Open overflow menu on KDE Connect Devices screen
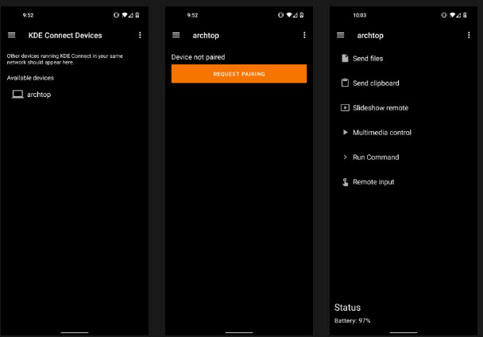This screenshot has height=337, width=483. click(140, 35)
